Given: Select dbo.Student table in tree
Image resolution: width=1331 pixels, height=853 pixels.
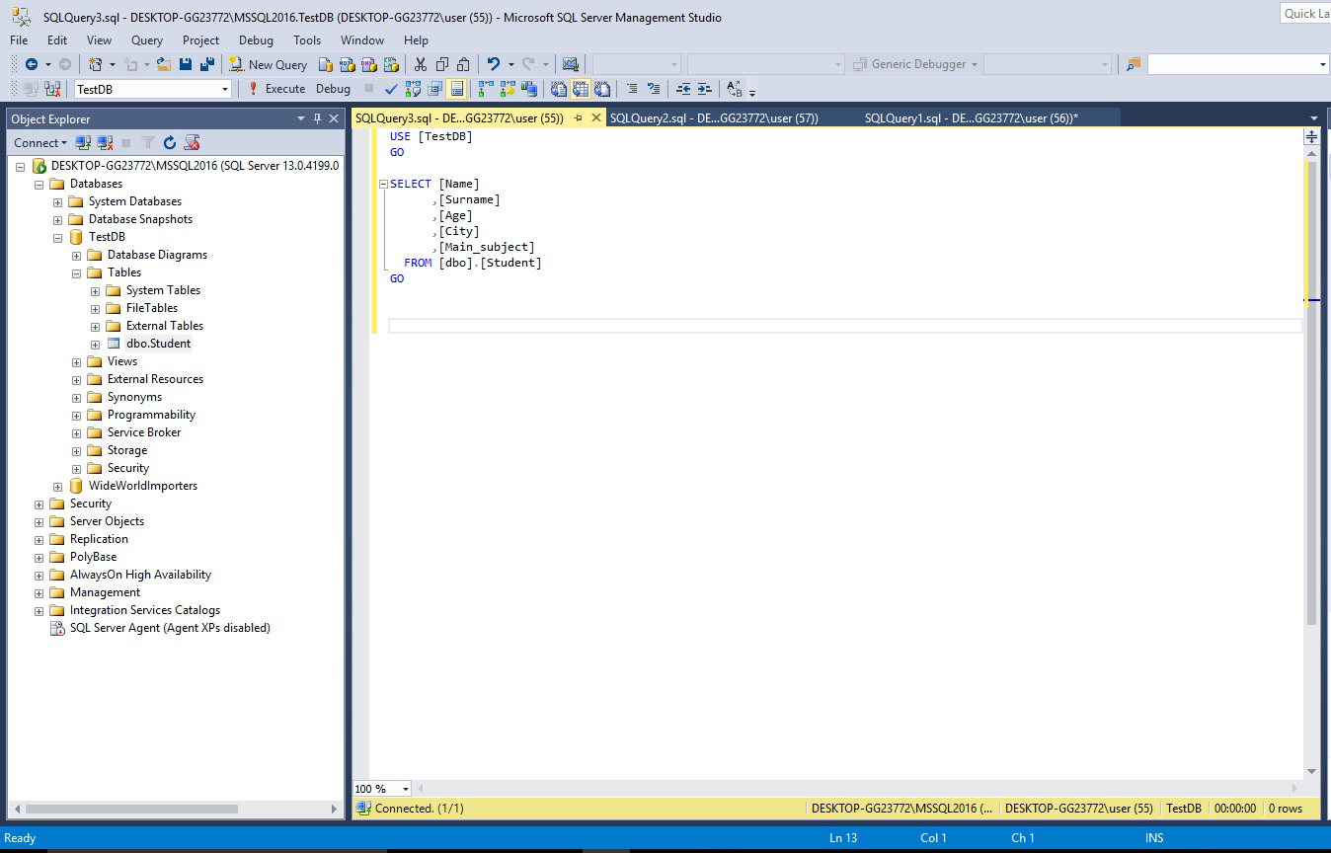Looking at the screenshot, I should (158, 344).
